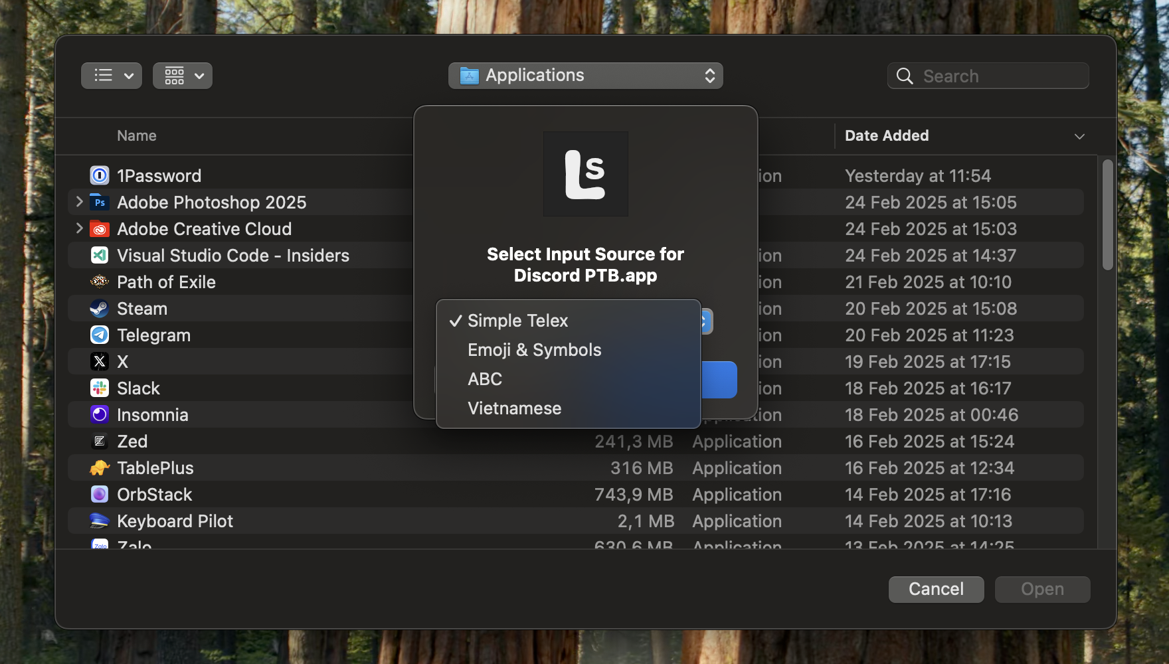
Task: Click the OrbStack app icon
Action: (100, 495)
